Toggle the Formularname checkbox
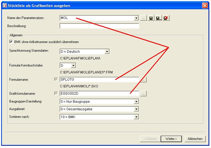 (56, 79)
